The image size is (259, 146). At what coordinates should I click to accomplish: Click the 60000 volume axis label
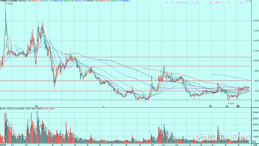coord(255,119)
